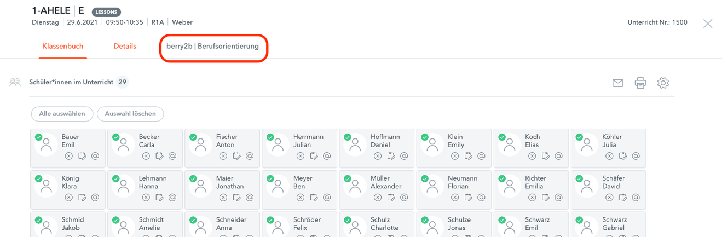Toggle green checkmark on König Klara
Screen dimensions: 722x237
click(x=38, y=179)
